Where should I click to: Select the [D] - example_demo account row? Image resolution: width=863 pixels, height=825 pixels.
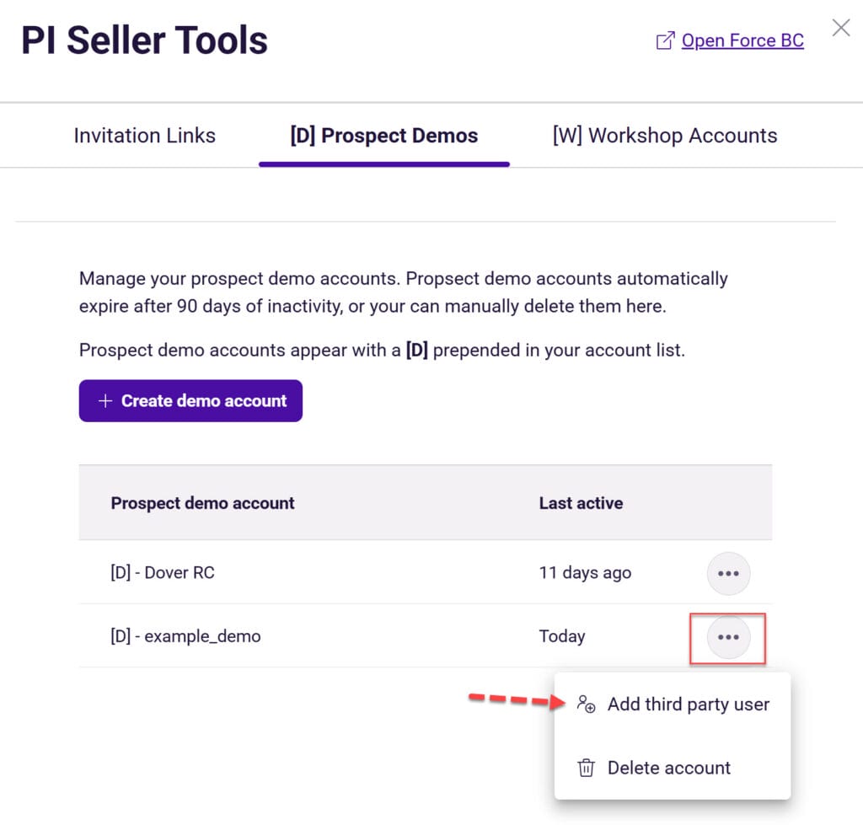click(x=185, y=636)
